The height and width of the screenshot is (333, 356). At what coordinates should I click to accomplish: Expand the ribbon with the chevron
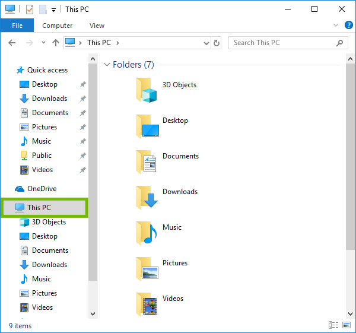336,25
